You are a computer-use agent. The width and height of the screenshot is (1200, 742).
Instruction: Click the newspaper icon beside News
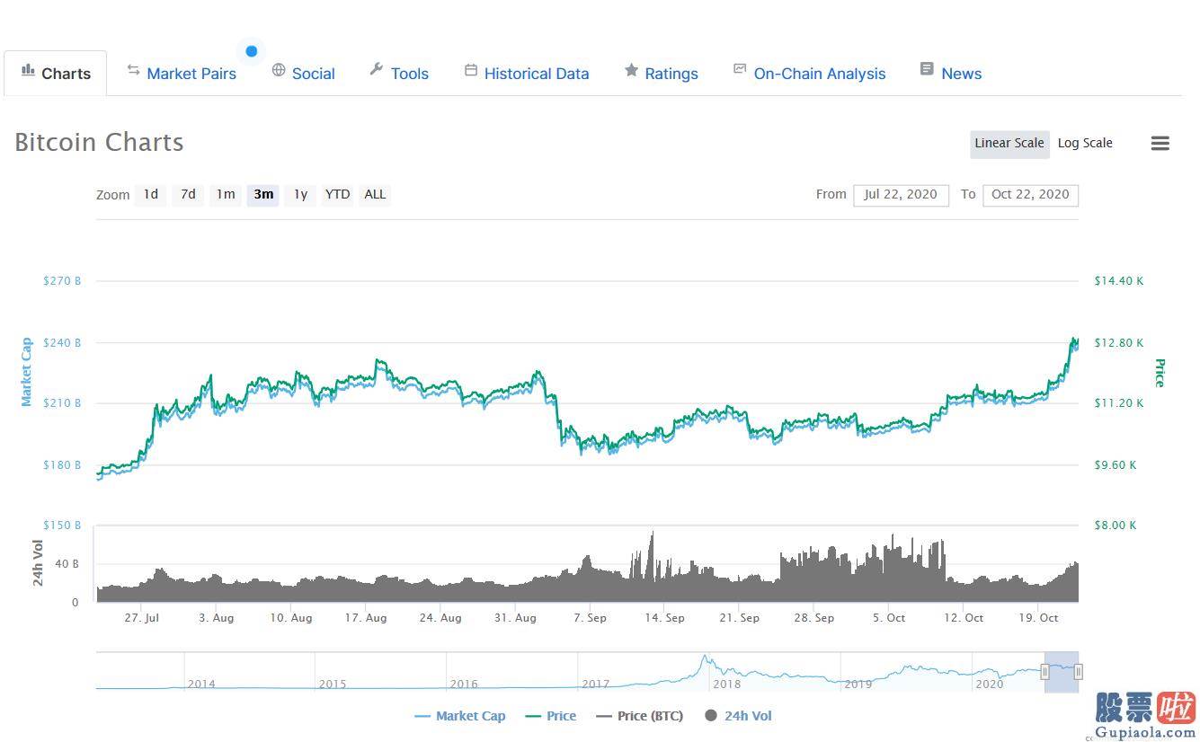(927, 69)
